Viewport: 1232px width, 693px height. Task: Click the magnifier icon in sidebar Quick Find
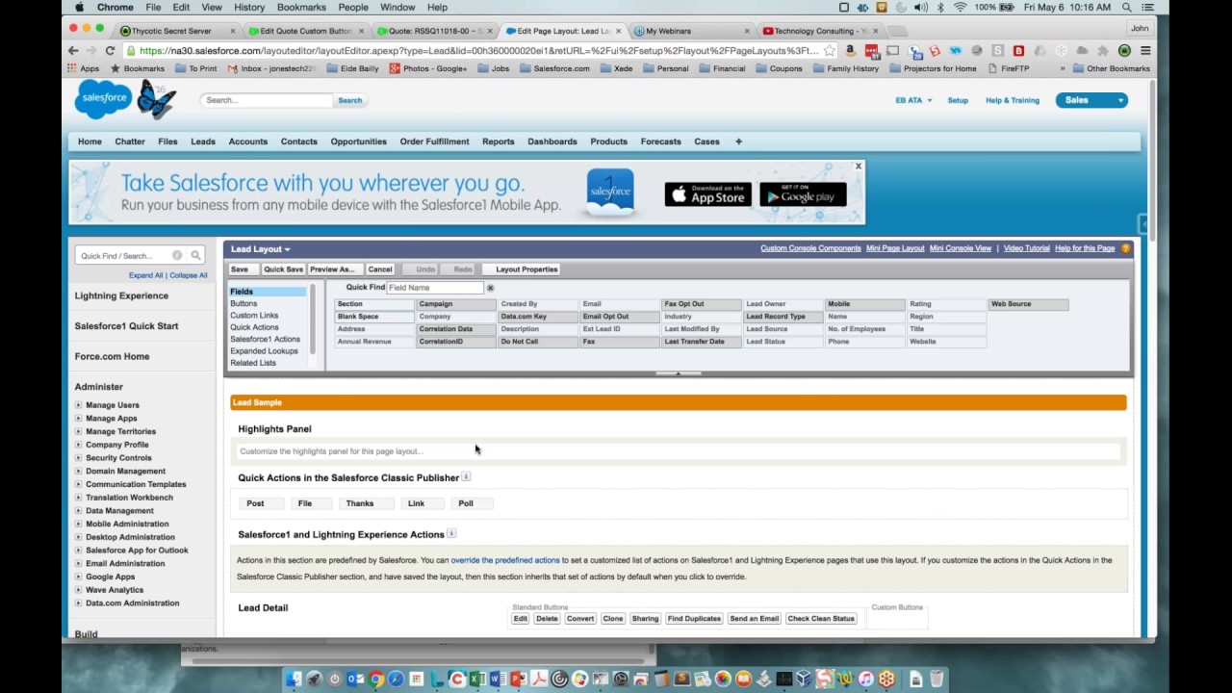coord(195,255)
